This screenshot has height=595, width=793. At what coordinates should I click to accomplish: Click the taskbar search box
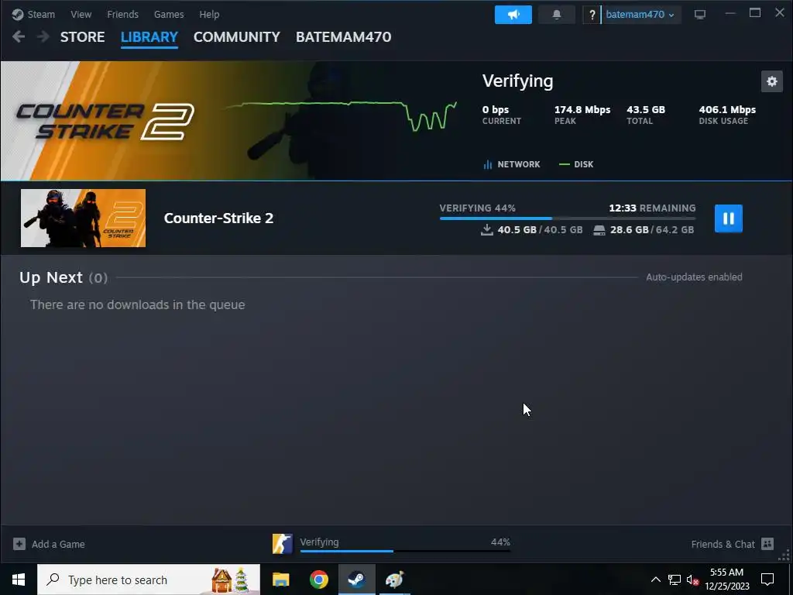(149, 580)
